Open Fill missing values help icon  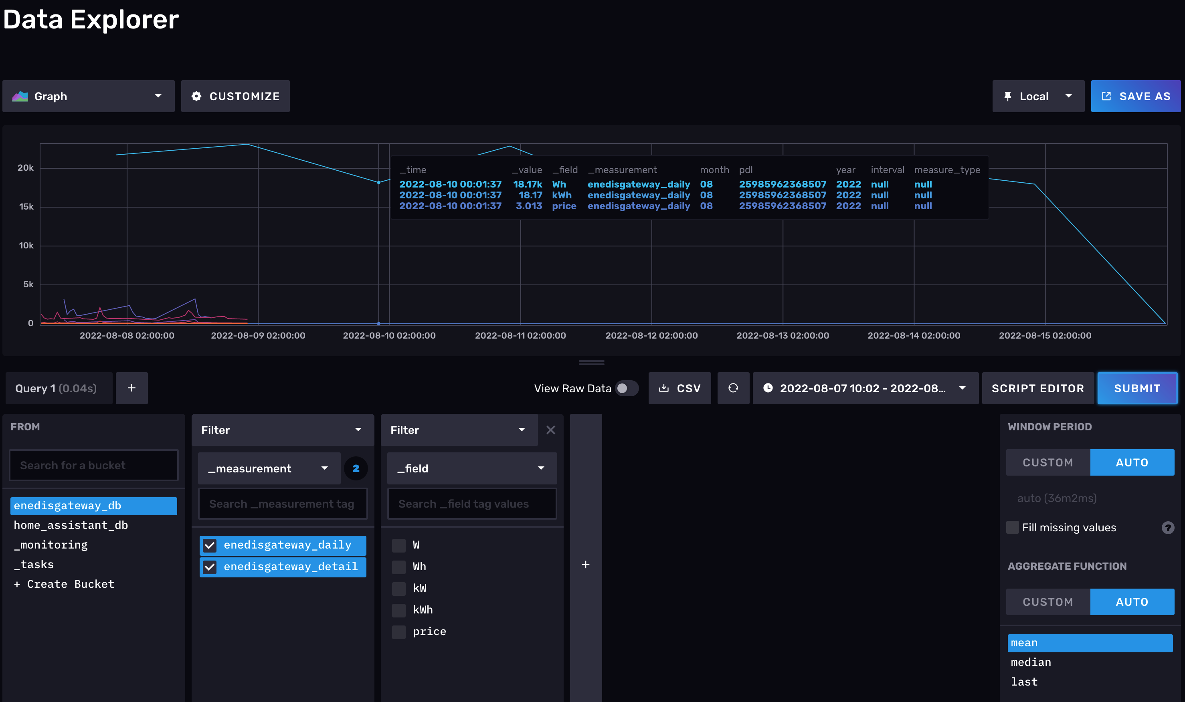[x=1167, y=527]
